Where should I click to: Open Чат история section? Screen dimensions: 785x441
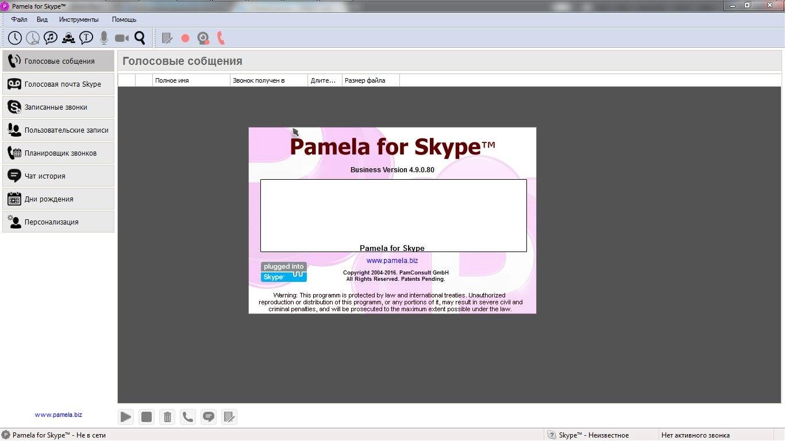58,176
